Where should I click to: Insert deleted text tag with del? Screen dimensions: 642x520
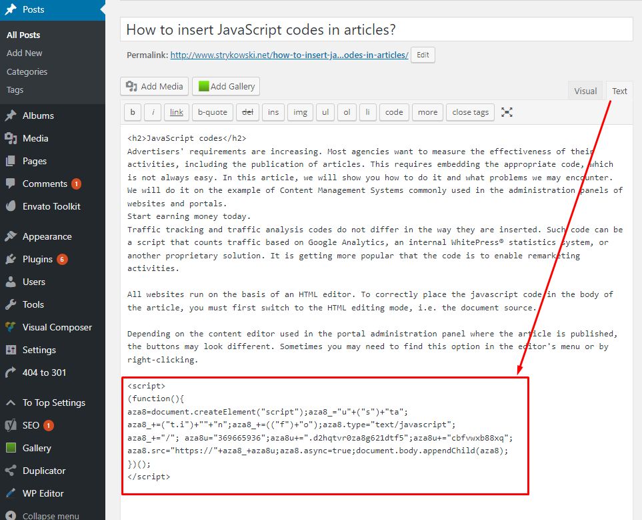tap(248, 112)
